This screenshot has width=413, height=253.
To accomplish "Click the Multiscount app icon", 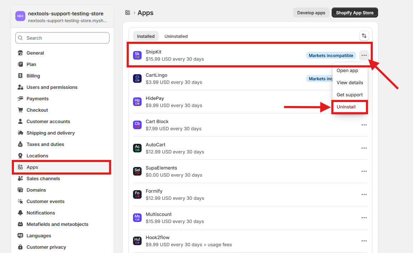I will click(137, 218).
